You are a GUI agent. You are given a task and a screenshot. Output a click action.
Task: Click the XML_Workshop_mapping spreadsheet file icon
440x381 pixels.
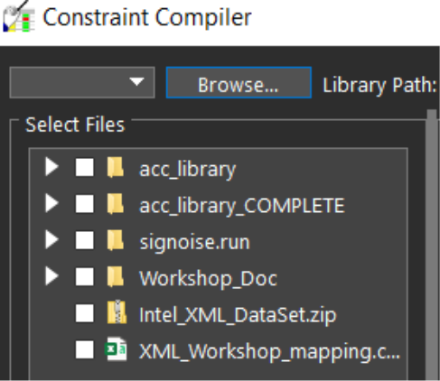pos(116,348)
